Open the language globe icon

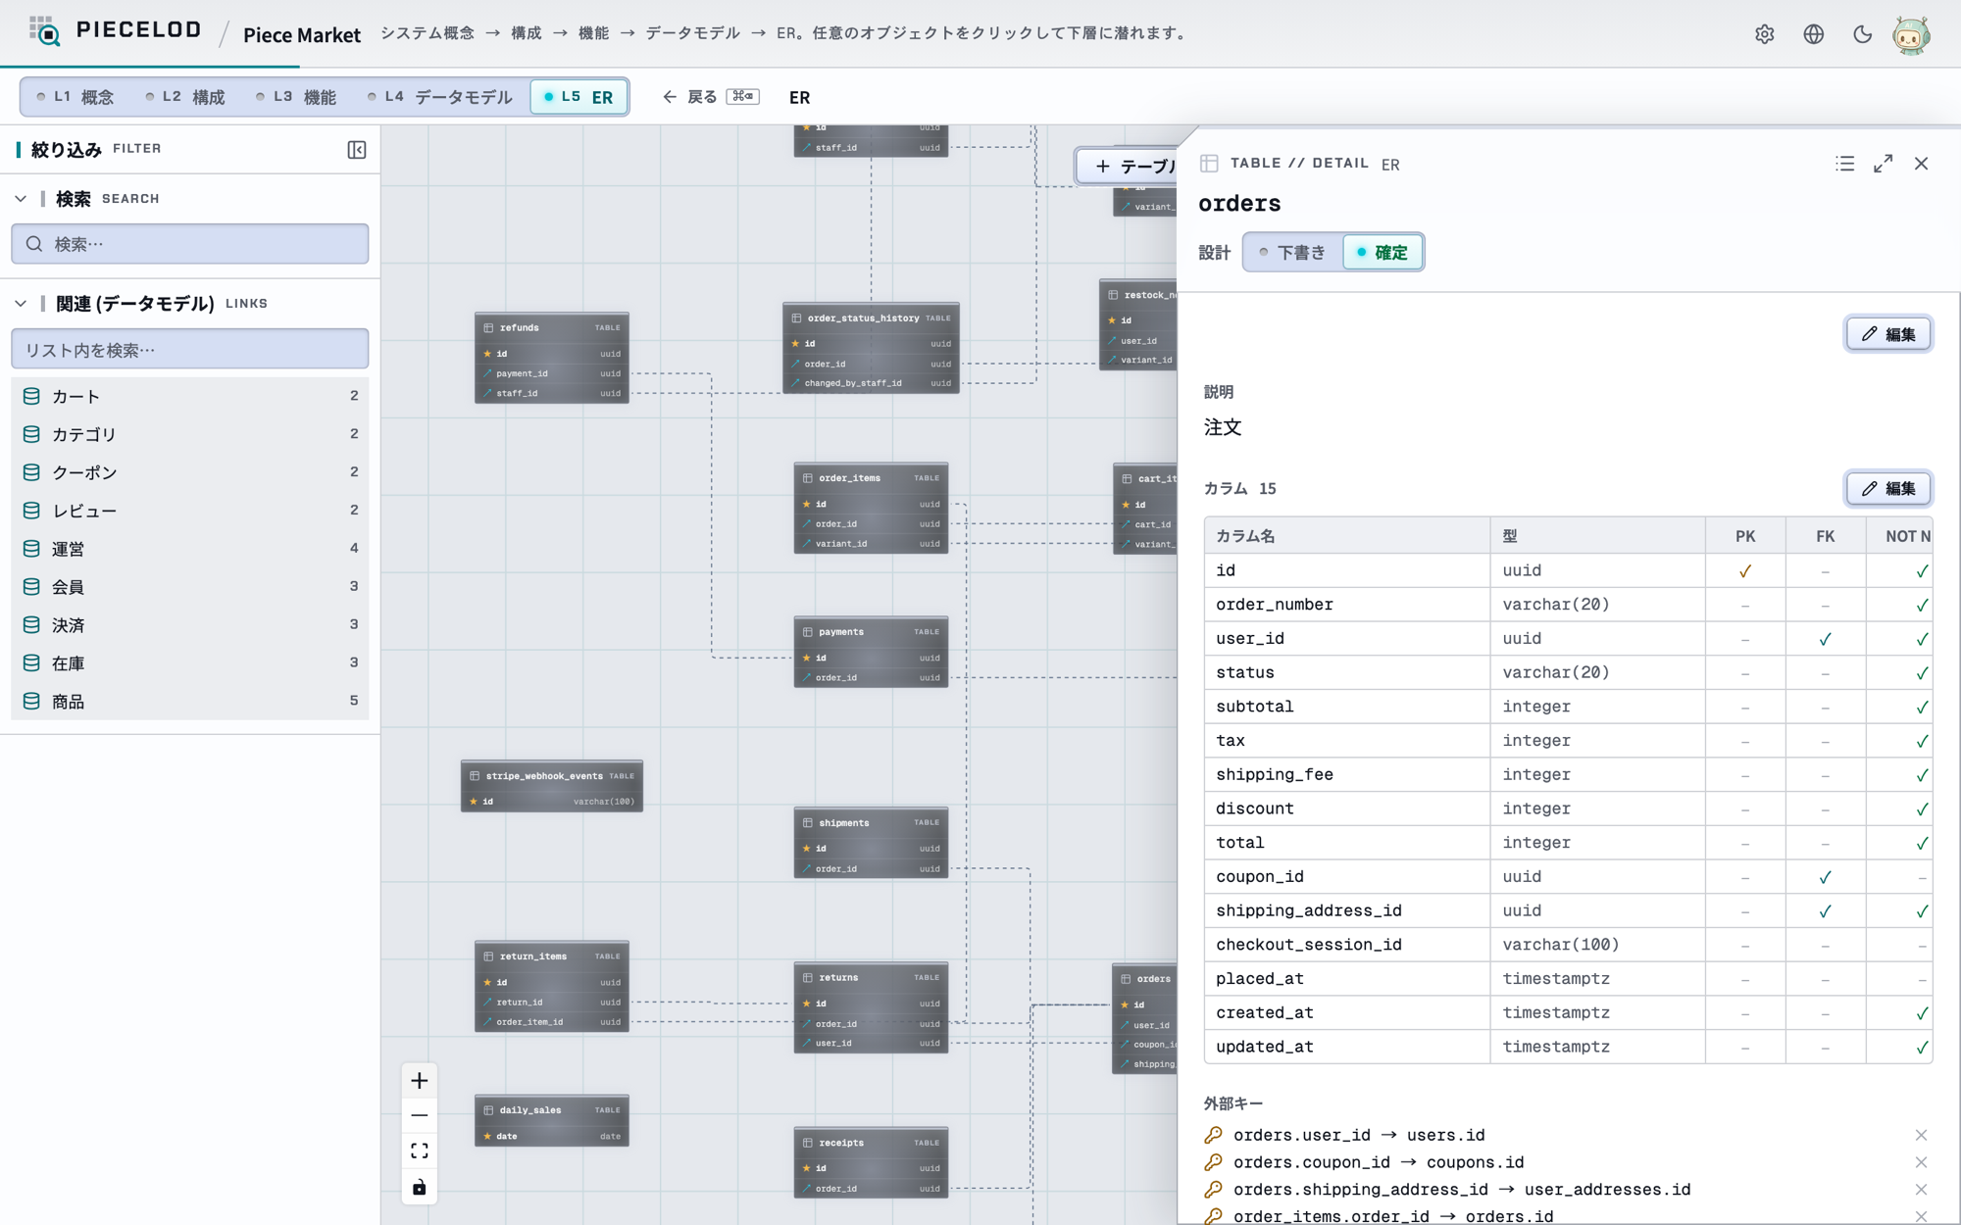[x=1813, y=34]
